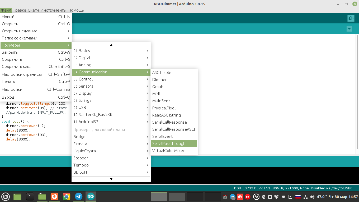Image resolution: width=359 pixels, height=202 pixels.
Task: Launch Terminal from the taskbar
Action: point(30,196)
